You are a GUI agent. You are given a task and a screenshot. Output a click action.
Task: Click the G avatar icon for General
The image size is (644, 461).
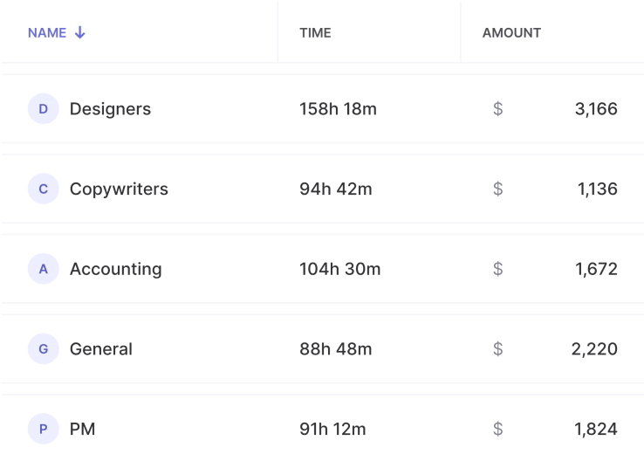pos(44,349)
